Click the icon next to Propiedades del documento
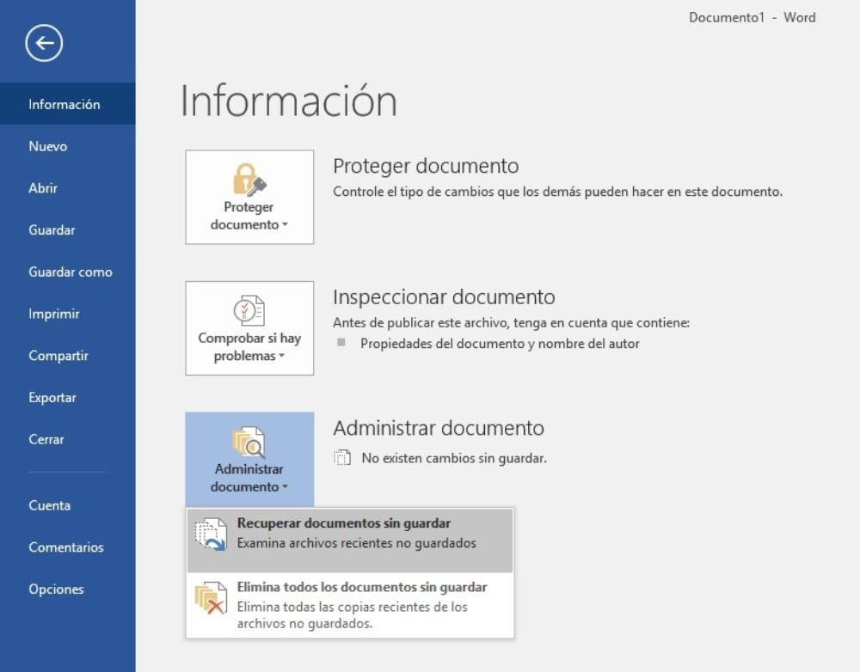Viewport: 860px width, 672px height. click(343, 343)
